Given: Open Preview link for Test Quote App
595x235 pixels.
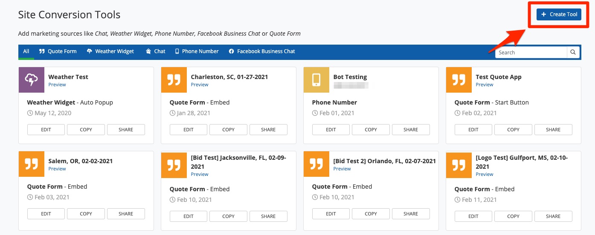Looking at the screenshot, I should (x=485, y=85).
